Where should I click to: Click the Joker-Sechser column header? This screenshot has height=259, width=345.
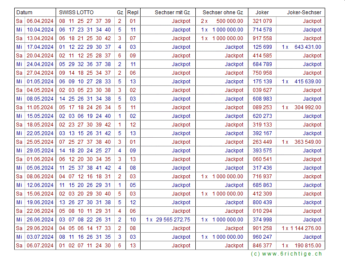(304, 13)
